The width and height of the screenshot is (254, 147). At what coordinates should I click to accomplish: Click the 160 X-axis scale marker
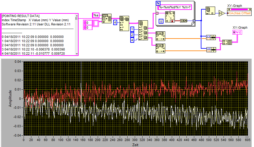coord(83,140)
